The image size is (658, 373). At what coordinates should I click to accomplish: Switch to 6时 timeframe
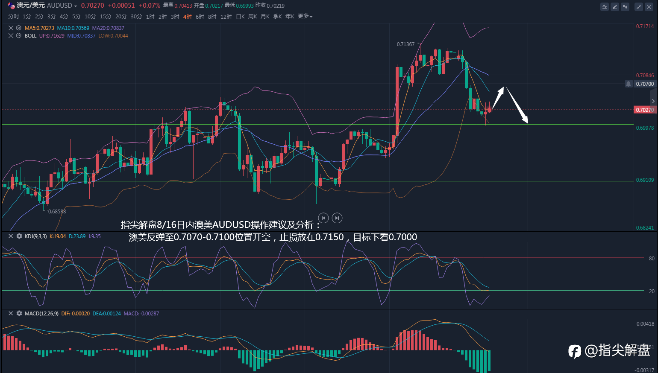[200, 17]
